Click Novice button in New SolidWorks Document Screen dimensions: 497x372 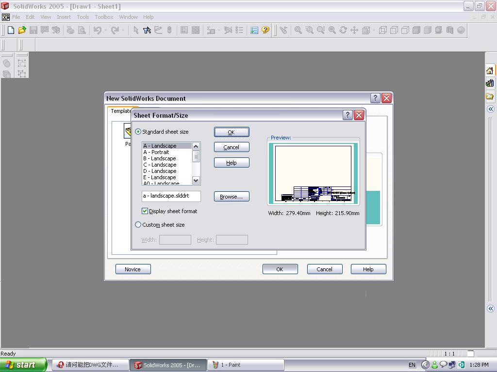(133, 269)
